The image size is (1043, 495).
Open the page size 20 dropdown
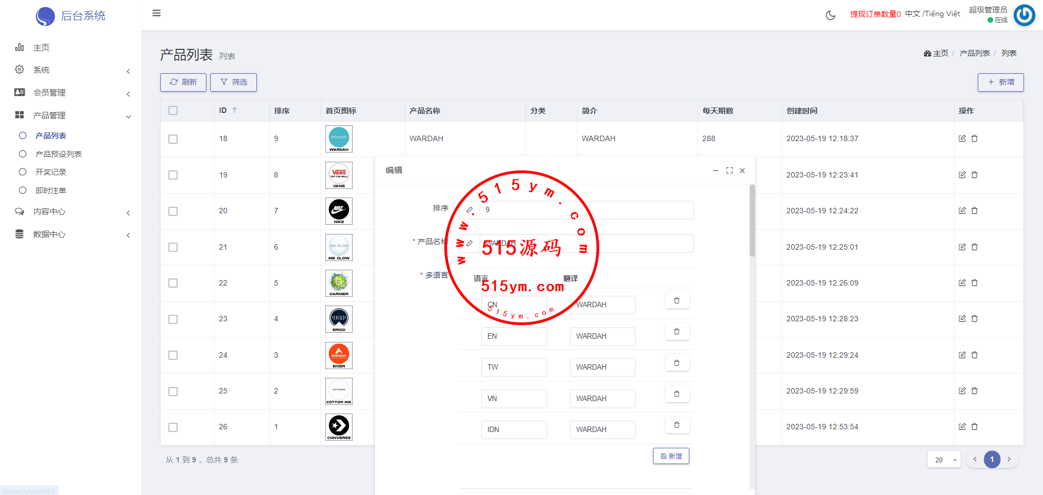pos(944,460)
